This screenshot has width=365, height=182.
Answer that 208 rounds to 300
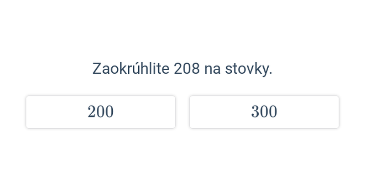[264, 112]
